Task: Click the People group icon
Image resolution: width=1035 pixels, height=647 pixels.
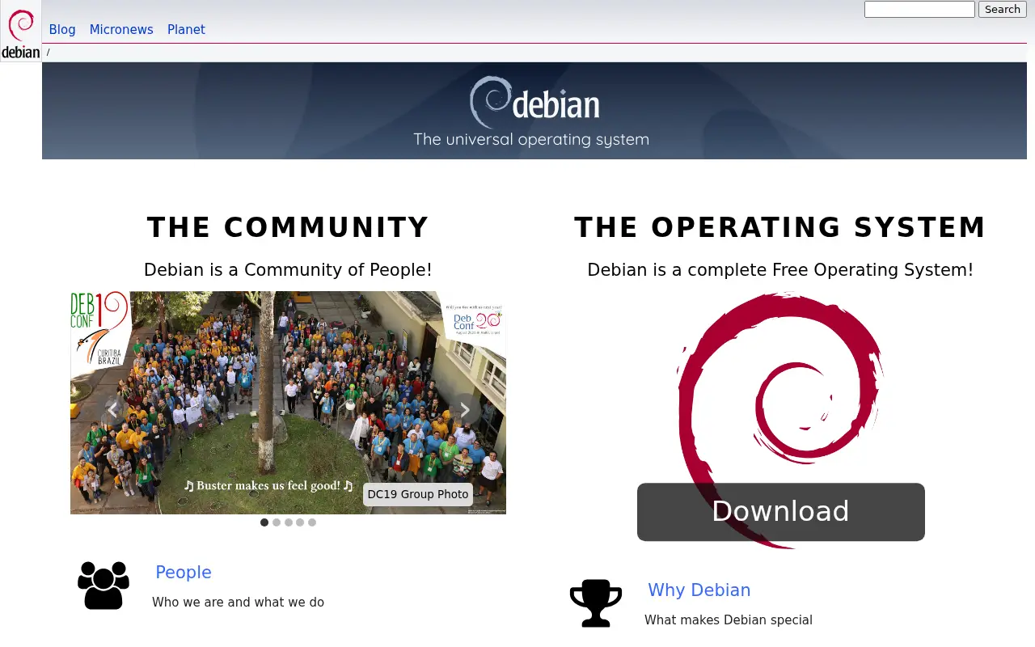Action: pos(103,586)
